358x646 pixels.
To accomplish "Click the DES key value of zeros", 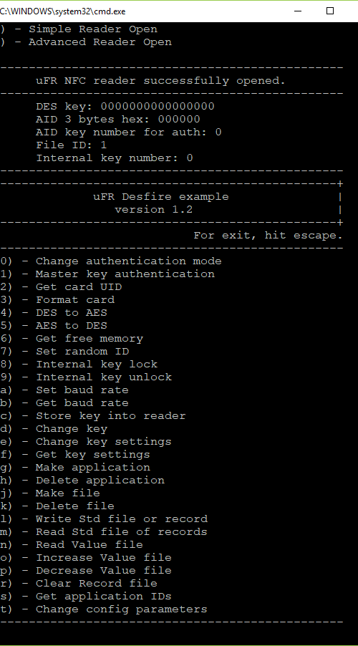I will pyautogui.click(x=158, y=106).
